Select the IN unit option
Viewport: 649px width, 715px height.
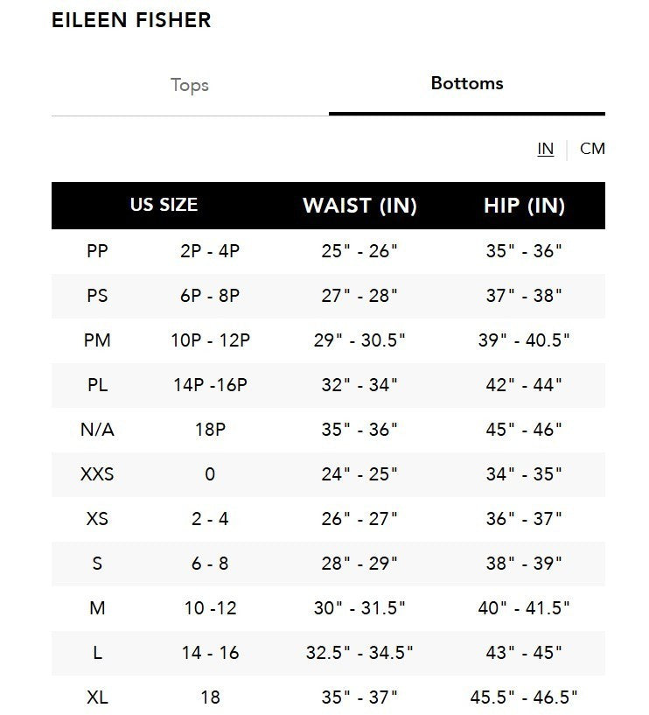pyautogui.click(x=545, y=148)
